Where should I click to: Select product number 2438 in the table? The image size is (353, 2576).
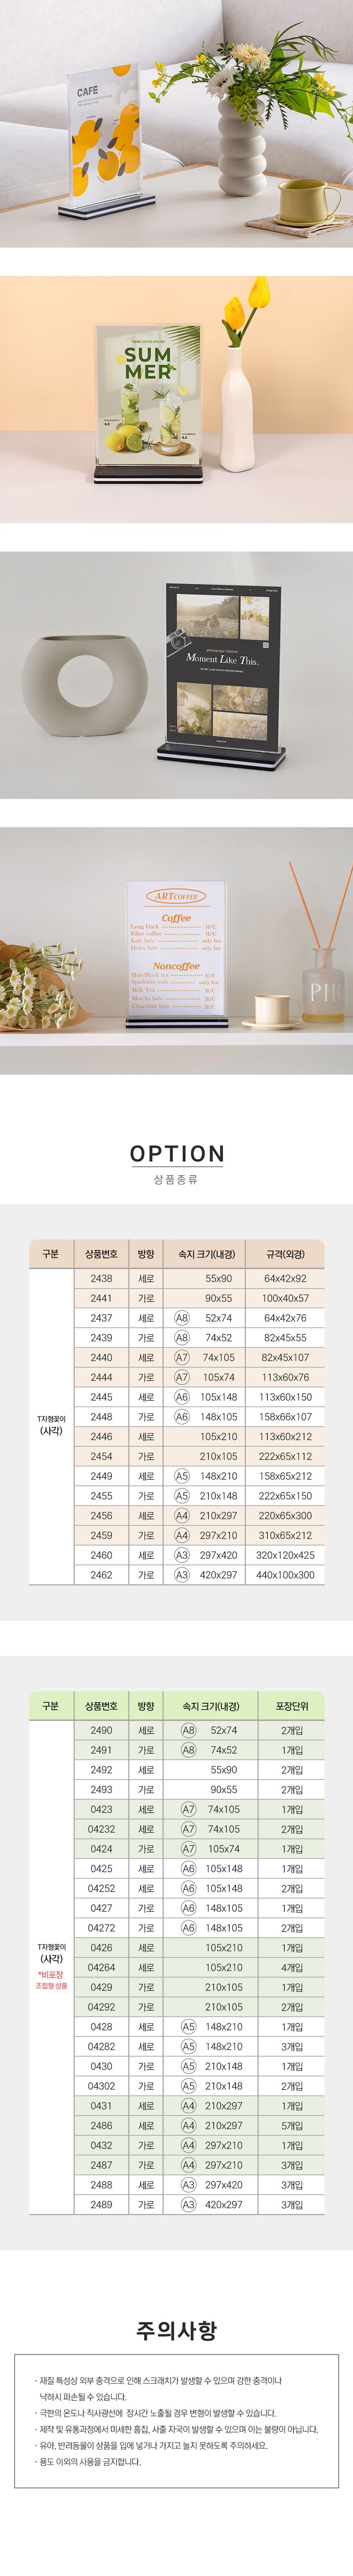pos(101,1278)
